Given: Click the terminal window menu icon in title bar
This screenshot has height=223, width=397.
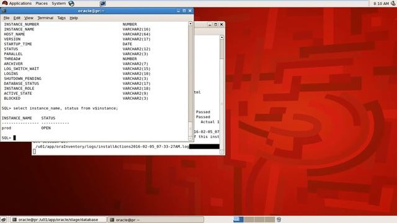Looking at the screenshot, I should tap(4, 11).
